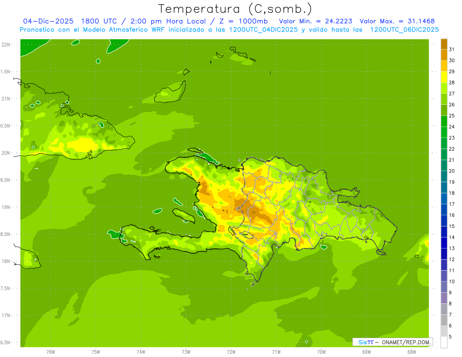
Task: Click the legend label '24'
Action: 452,127
